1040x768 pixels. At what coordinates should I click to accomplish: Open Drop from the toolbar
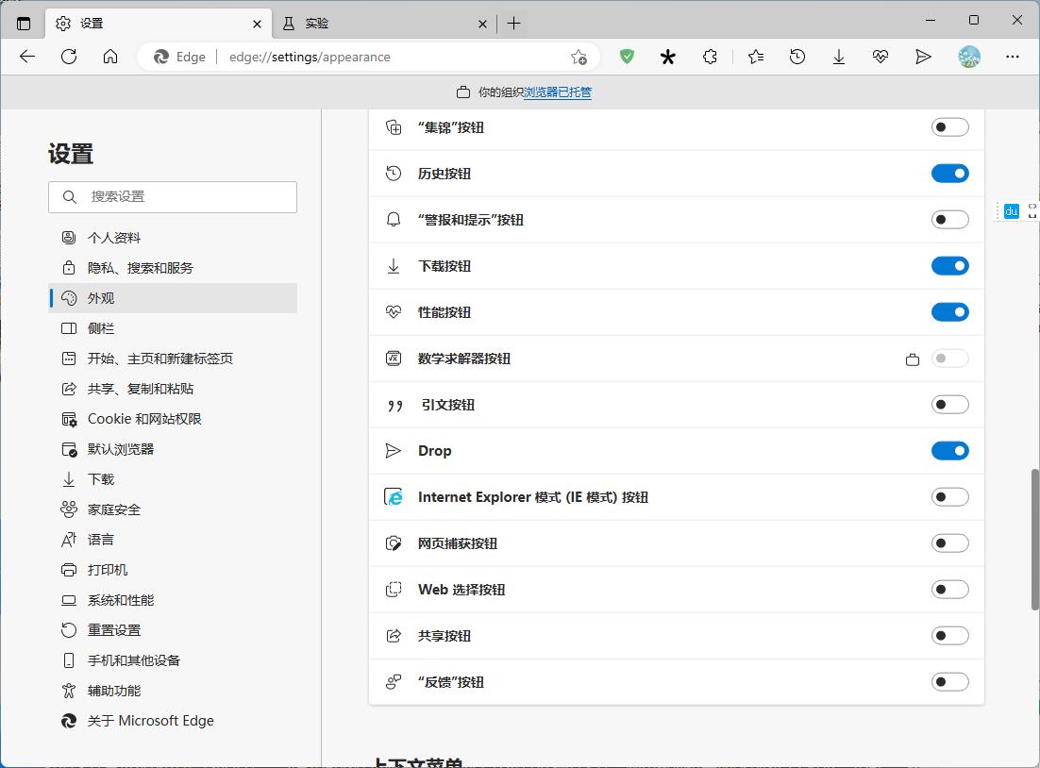[923, 57]
